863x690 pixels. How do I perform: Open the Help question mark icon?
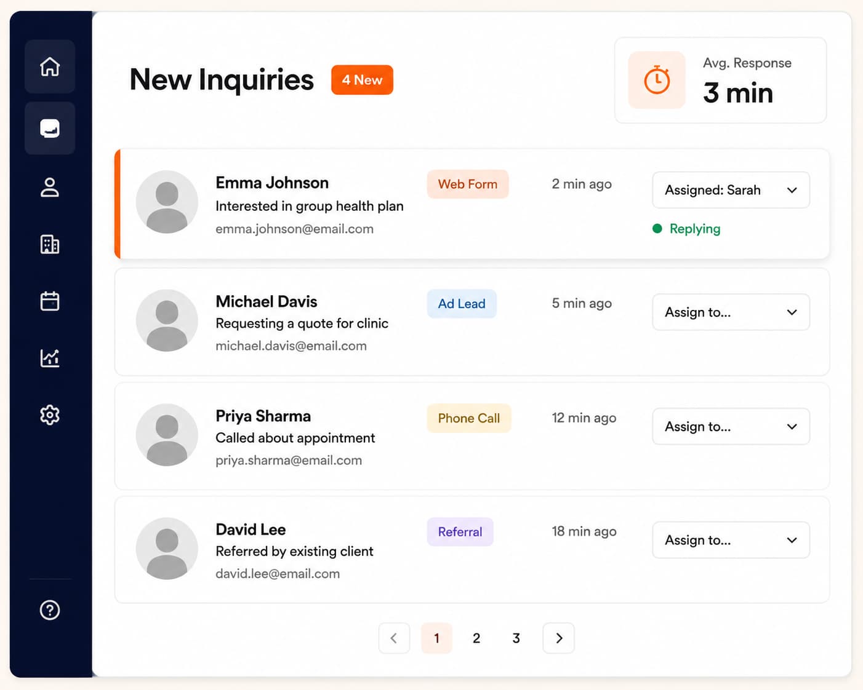click(x=50, y=610)
